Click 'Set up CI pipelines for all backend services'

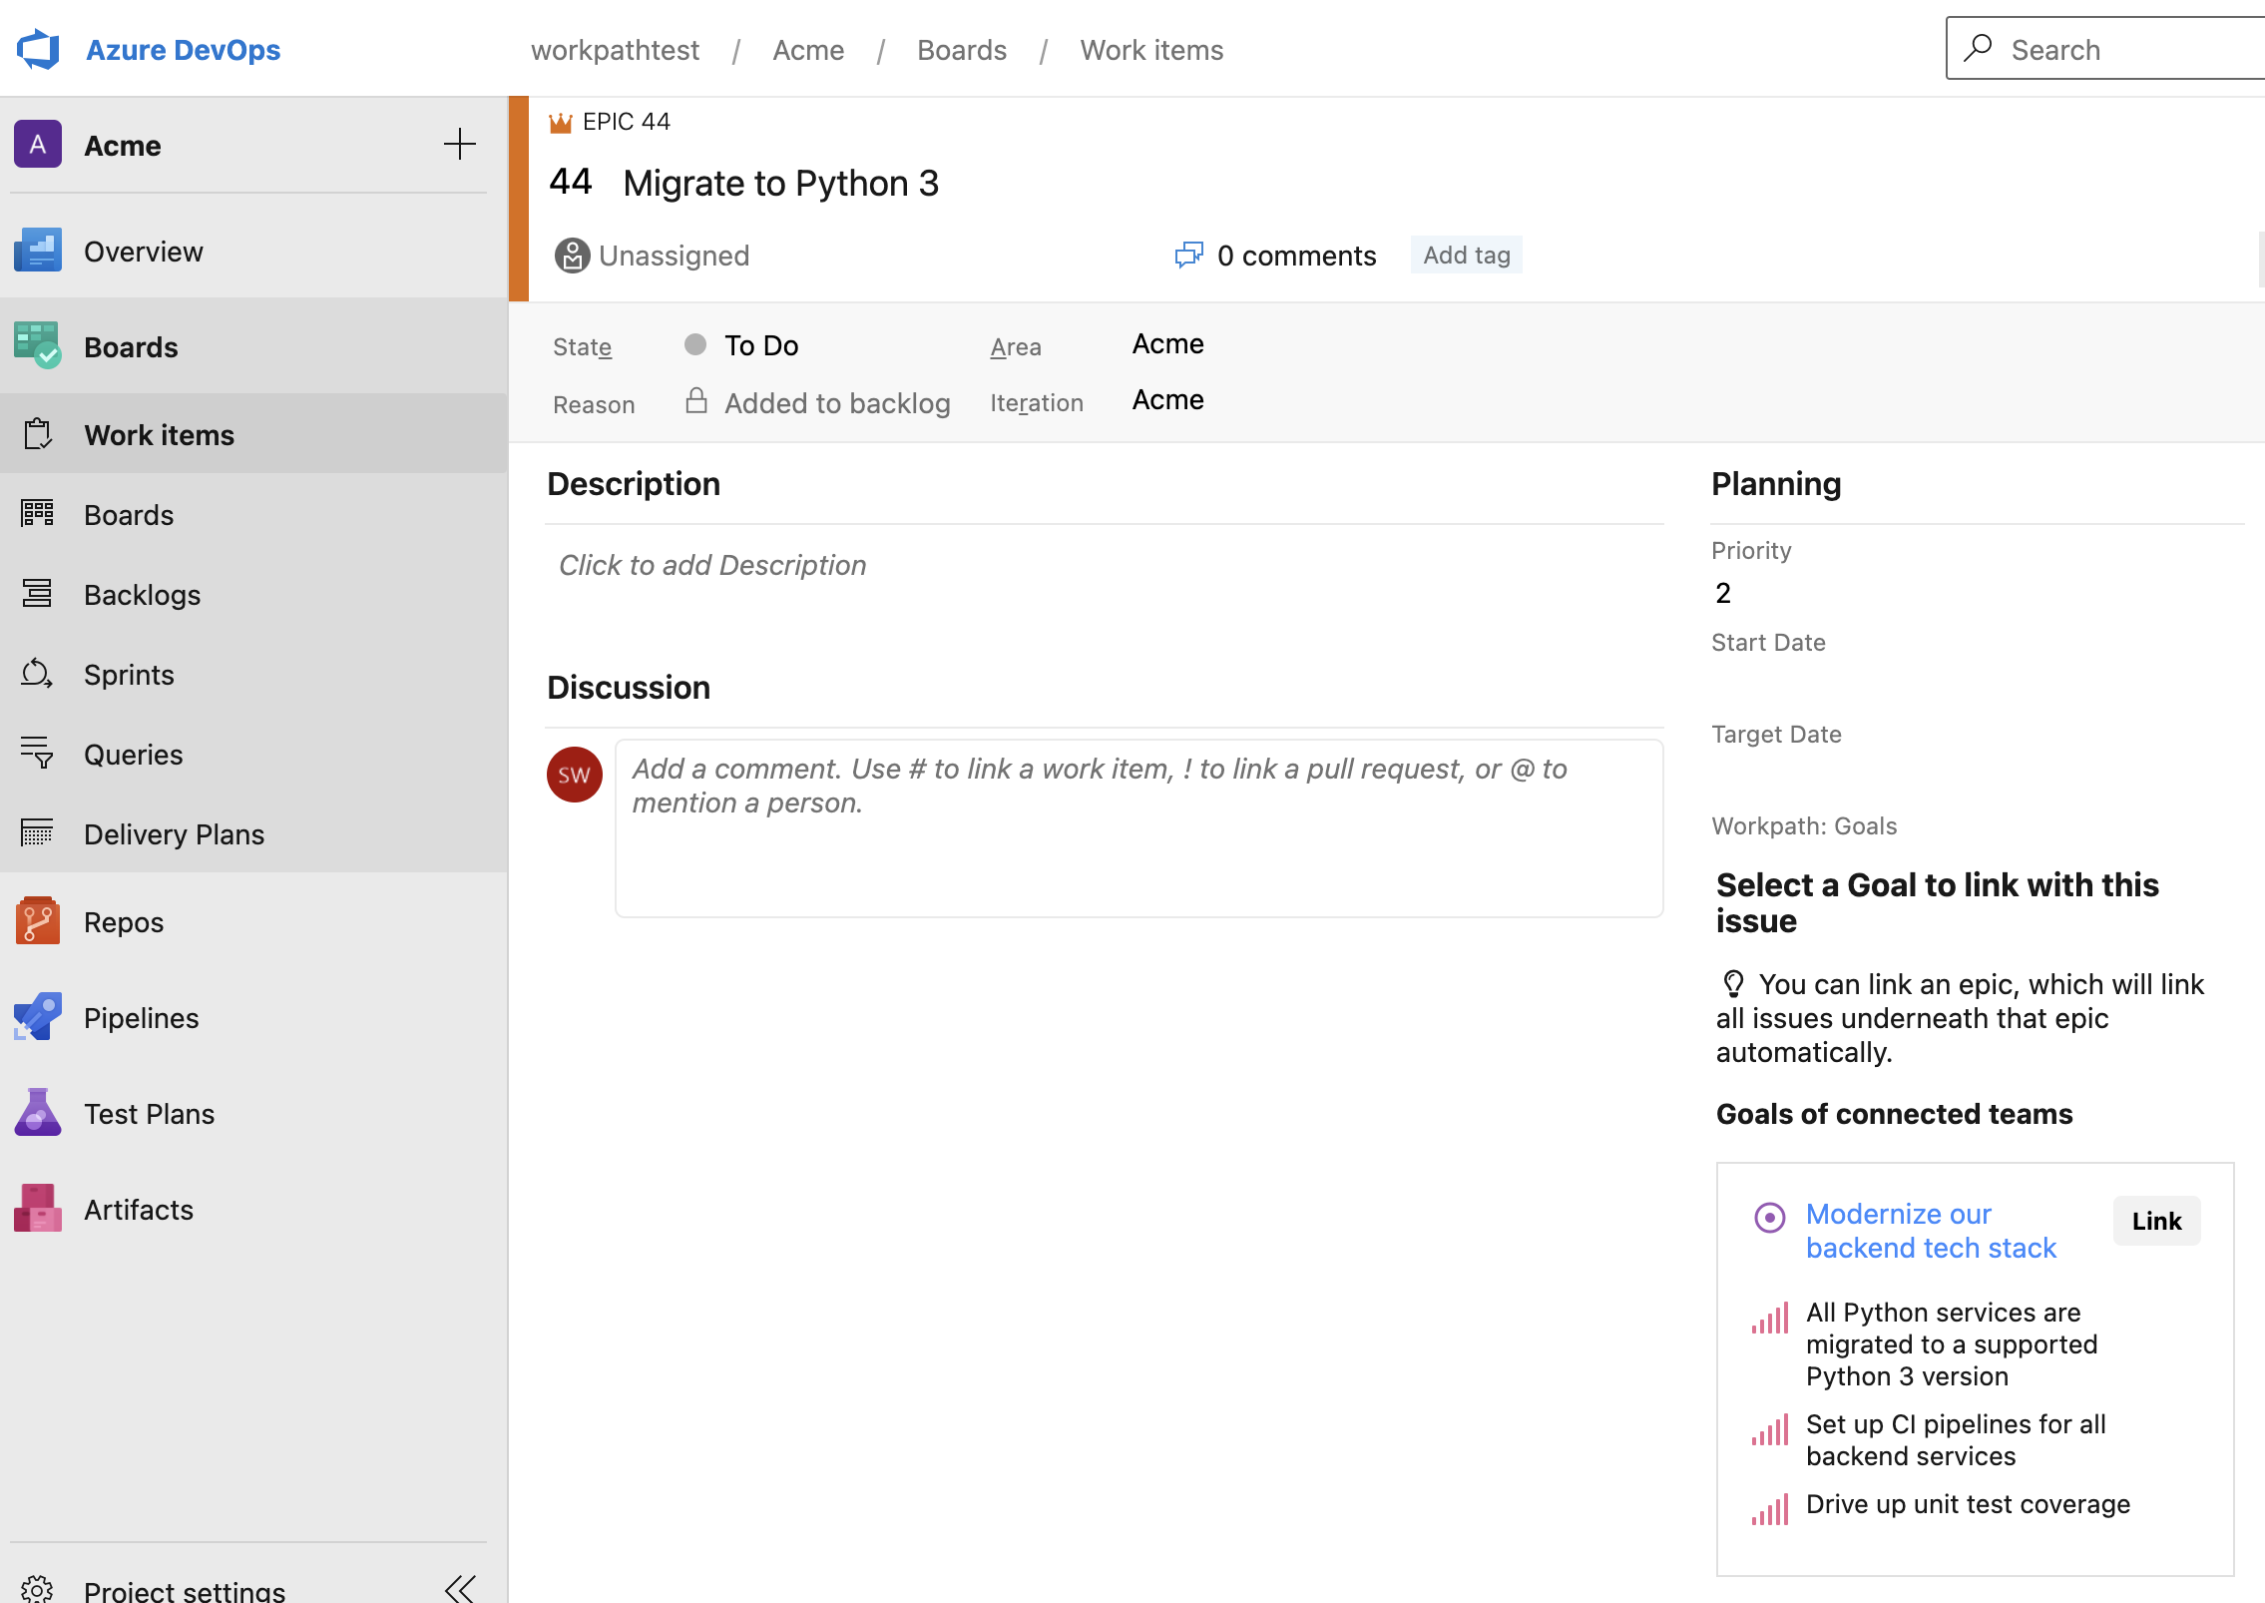tap(1956, 1439)
